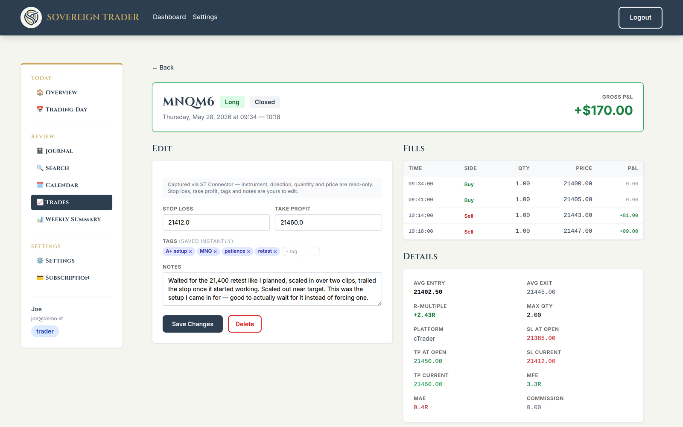Screen dimensions: 683x427
Task: Click the 10:18:00 fill time
Action: [420, 231]
